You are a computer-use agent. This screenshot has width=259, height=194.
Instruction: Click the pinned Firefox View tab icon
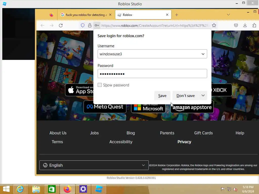tap(51, 15)
